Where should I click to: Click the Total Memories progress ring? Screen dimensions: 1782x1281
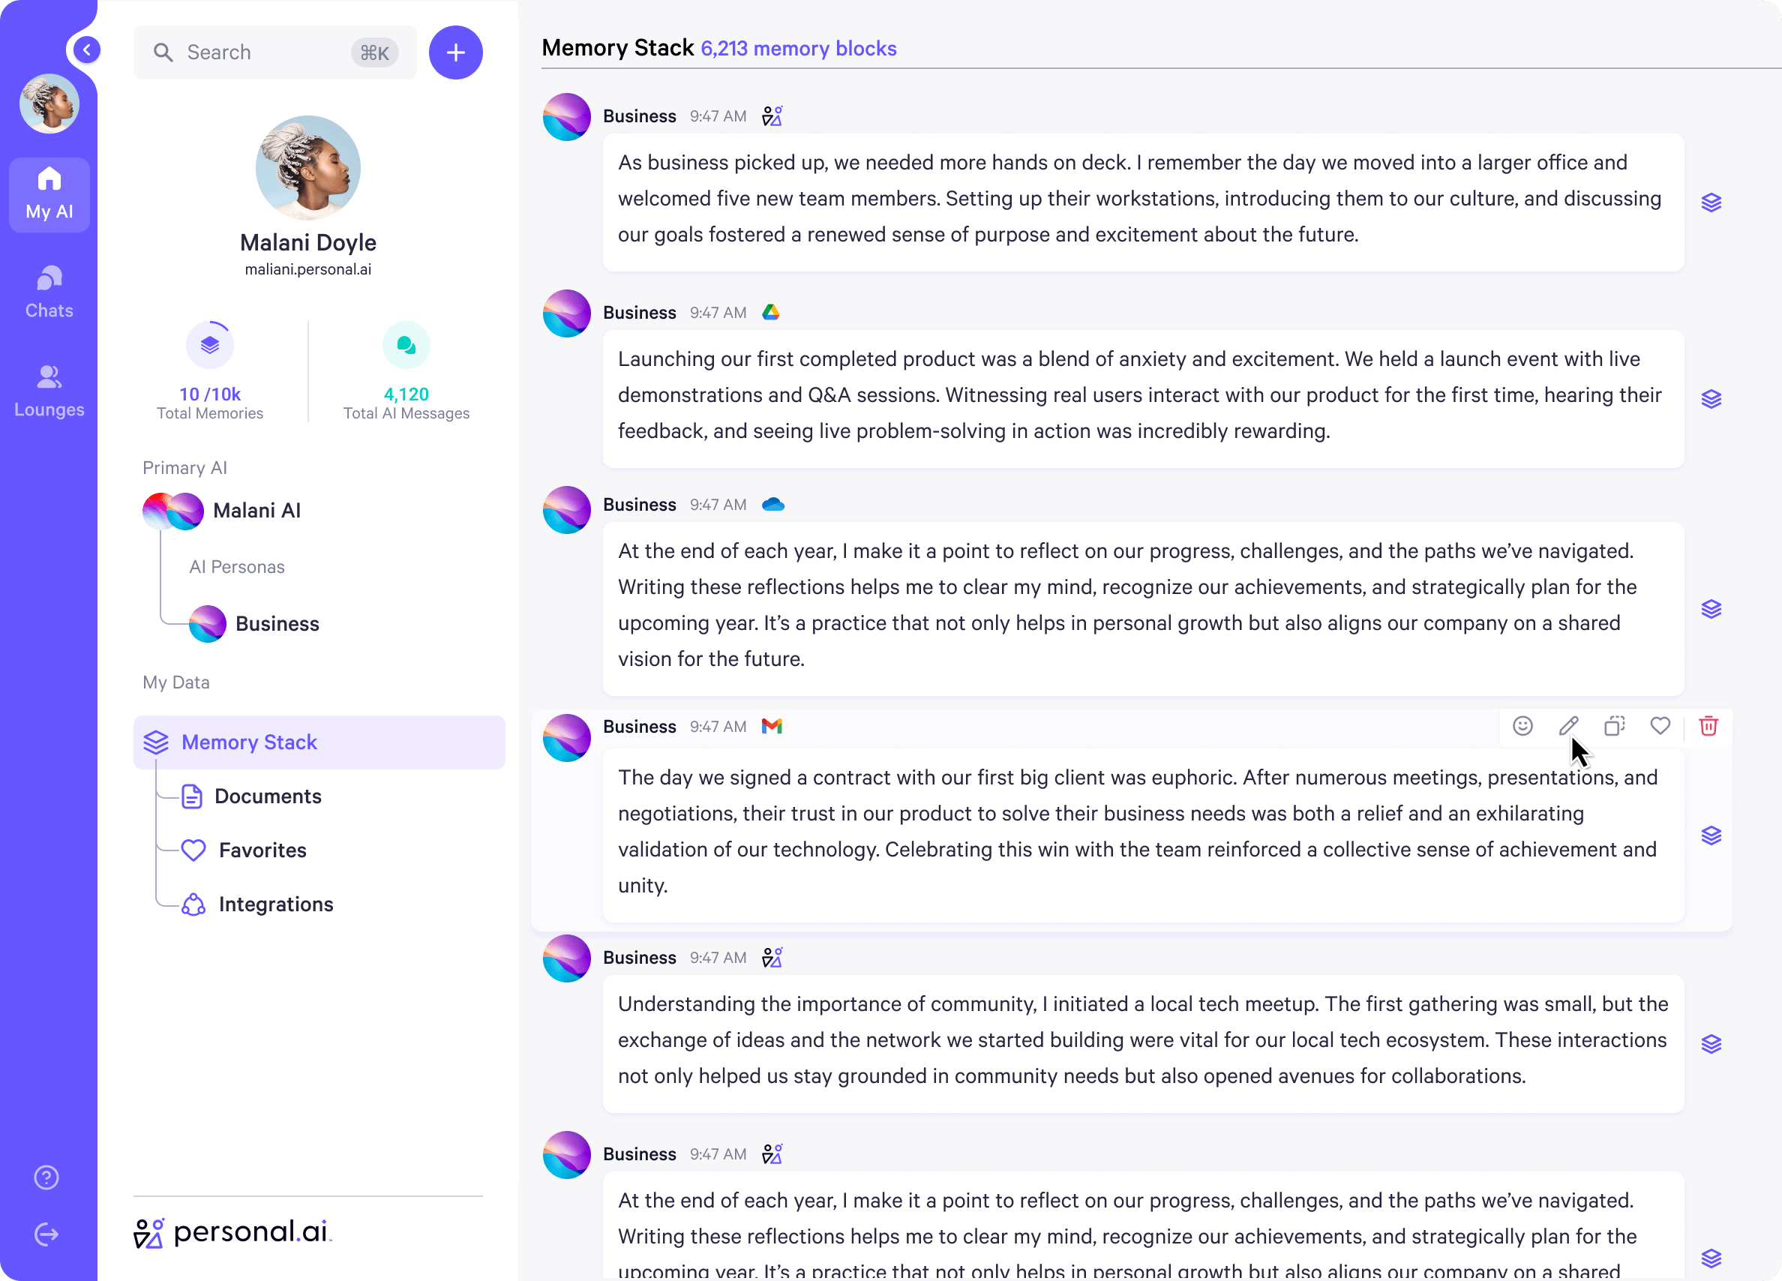[210, 345]
